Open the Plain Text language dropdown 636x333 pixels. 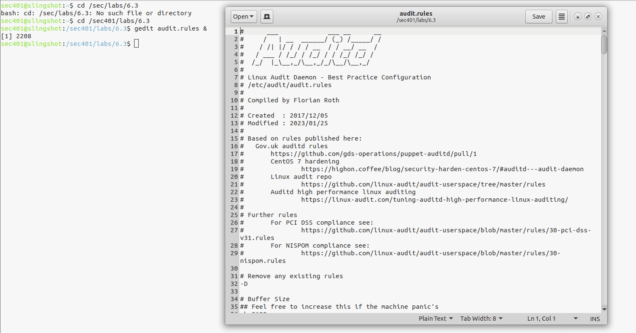435,319
